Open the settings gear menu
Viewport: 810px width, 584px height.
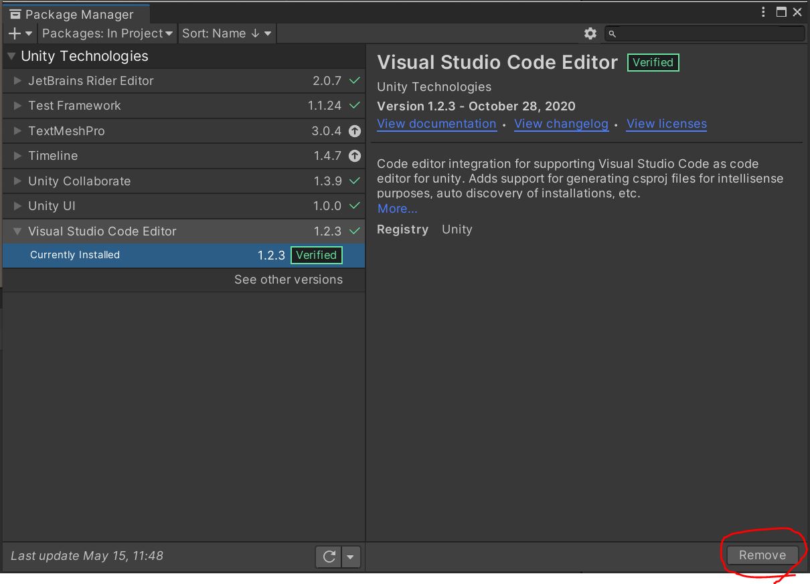(590, 33)
